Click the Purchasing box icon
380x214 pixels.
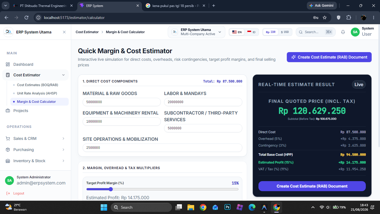(x=8, y=150)
